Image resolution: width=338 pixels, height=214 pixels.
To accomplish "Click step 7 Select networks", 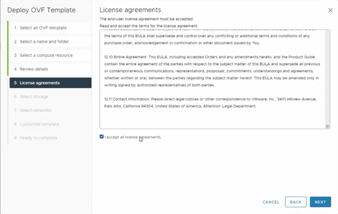I will [35, 110].
